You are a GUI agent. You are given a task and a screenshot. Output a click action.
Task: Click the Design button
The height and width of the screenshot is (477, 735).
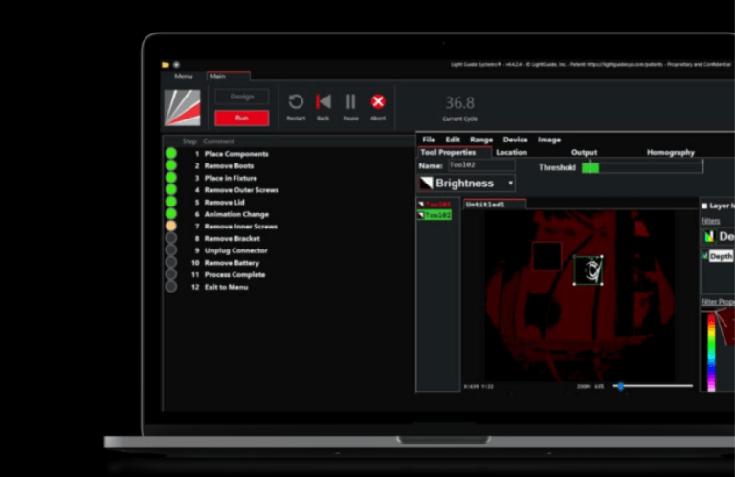point(241,97)
